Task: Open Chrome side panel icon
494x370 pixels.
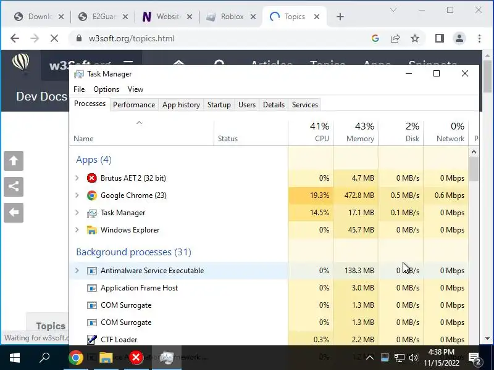Action: pos(440,38)
